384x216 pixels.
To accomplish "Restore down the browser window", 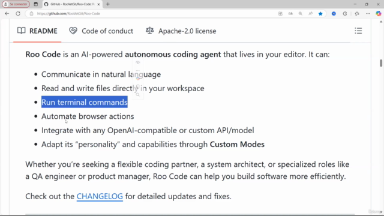I will click(x=367, y=4).
